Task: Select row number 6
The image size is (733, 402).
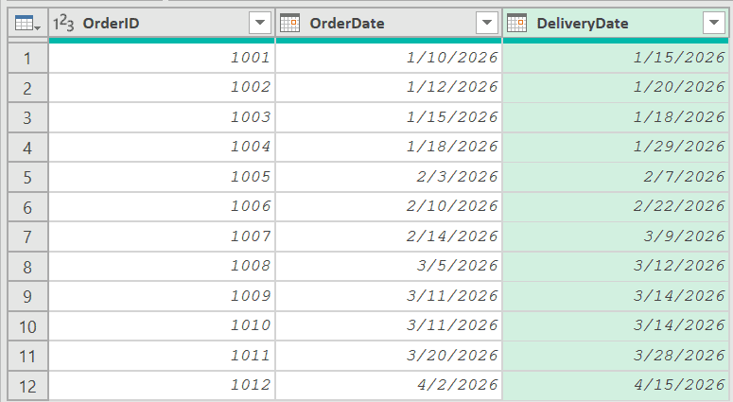Action: [27, 207]
